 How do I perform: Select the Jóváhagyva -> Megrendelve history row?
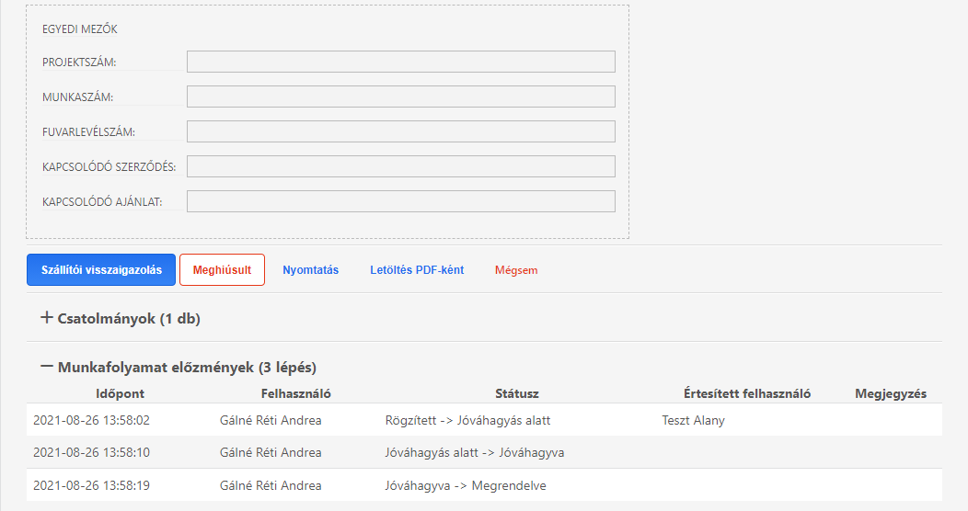tap(484, 485)
